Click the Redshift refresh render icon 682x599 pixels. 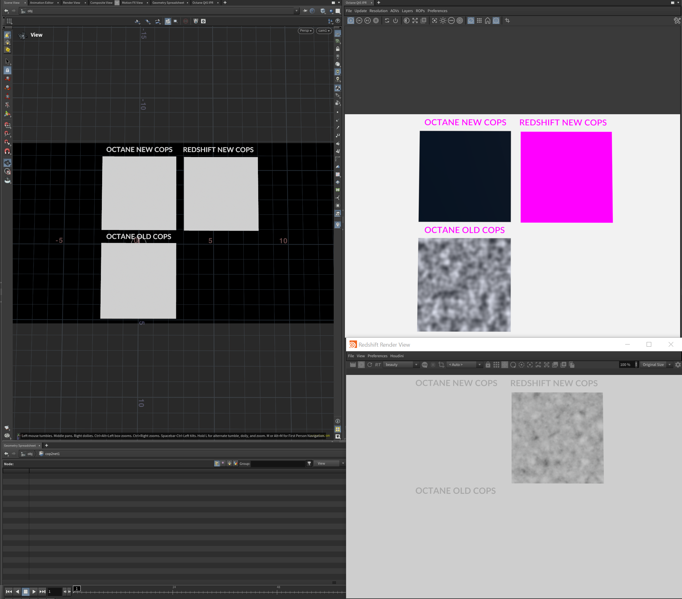(369, 365)
